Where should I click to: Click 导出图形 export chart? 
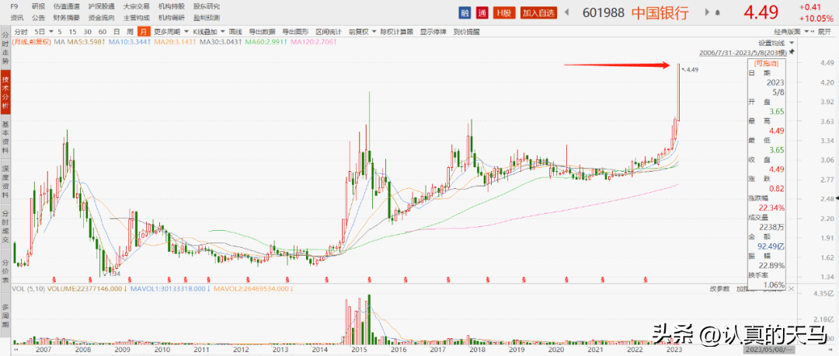pos(295,32)
